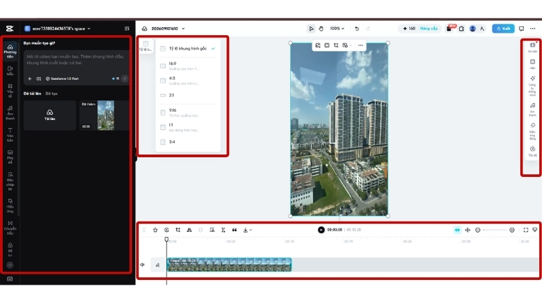
Task: Mute the video track audio
Action: pos(142,265)
